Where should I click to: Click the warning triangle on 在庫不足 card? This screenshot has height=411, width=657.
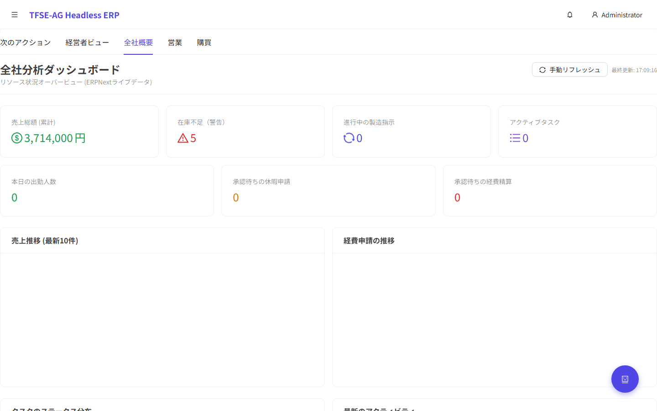pyautogui.click(x=182, y=138)
